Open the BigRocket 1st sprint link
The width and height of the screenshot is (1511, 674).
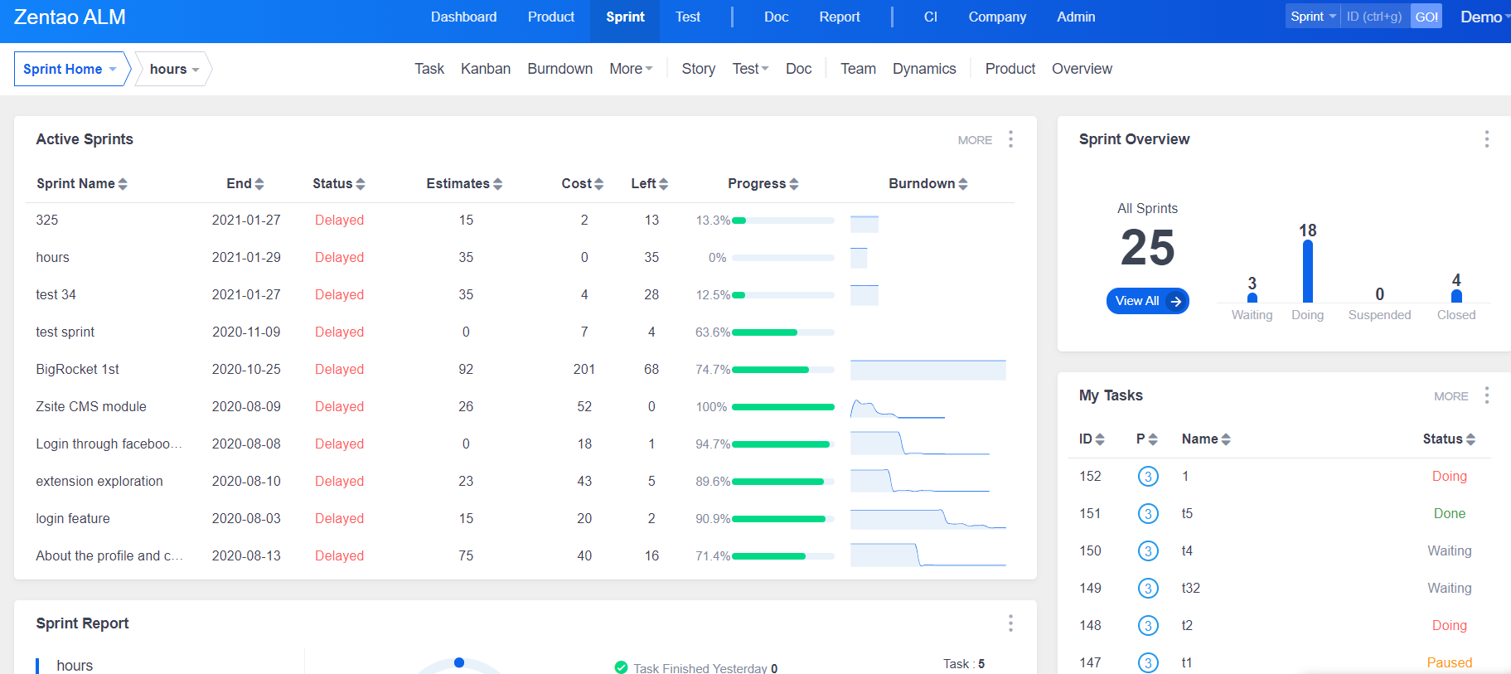[78, 369]
